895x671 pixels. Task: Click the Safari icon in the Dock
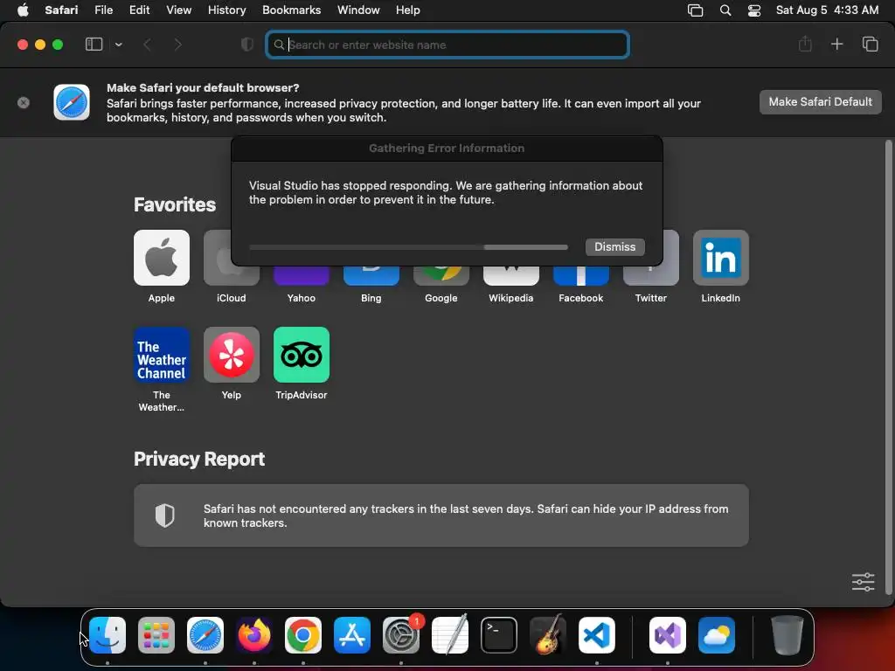click(205, 635)
